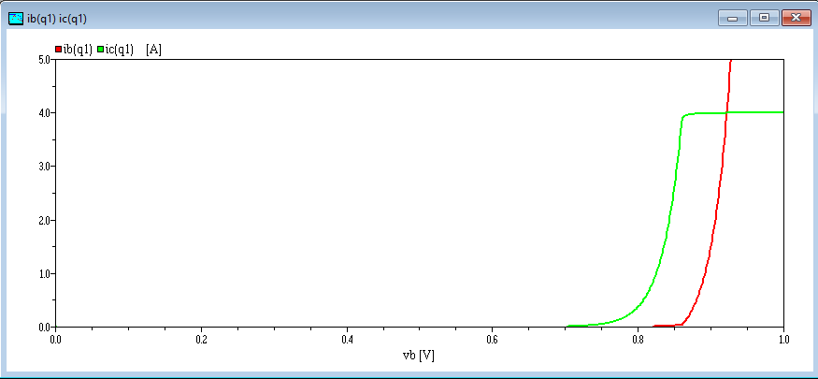
Task: Click the 3.0 y-axis tick label
Action: tap(42, 166)
